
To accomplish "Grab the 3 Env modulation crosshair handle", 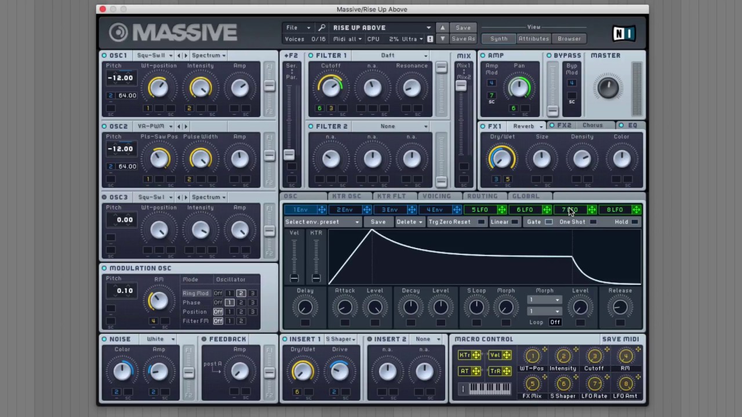I will [x=412, y=210].
